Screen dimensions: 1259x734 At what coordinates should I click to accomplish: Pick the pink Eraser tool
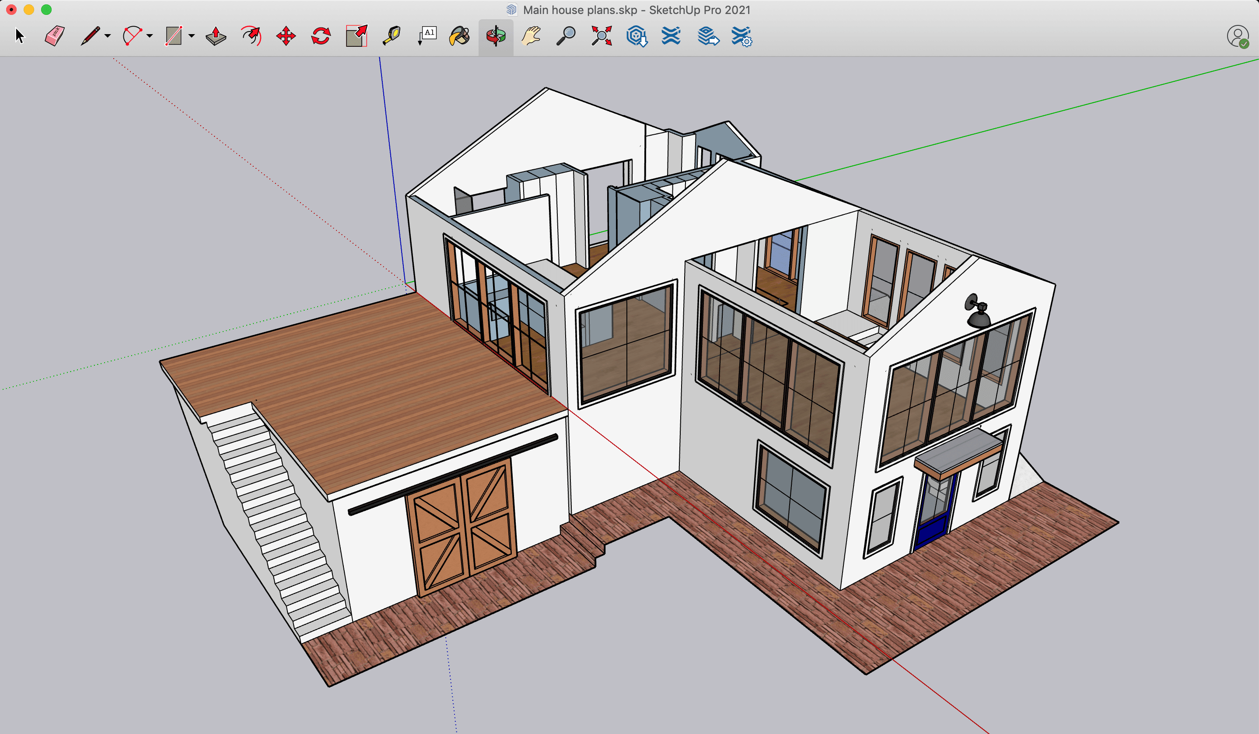(x=54, y=36)
